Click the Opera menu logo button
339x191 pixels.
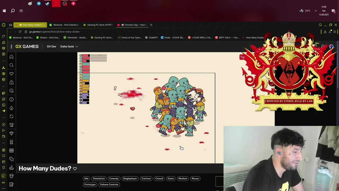click(x=3, y=25)
